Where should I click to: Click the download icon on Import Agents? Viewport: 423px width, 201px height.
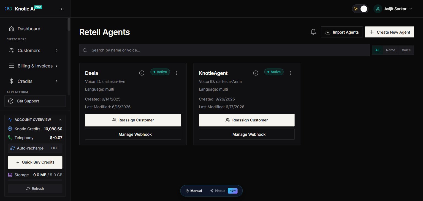tap(328, 32)
